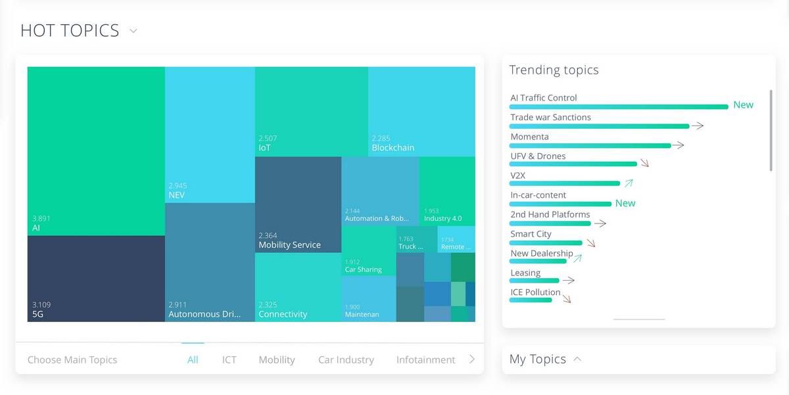Click the arrow icon beside 2nd Hand Platforms
789x395 pixels.
tap(599, 223)
